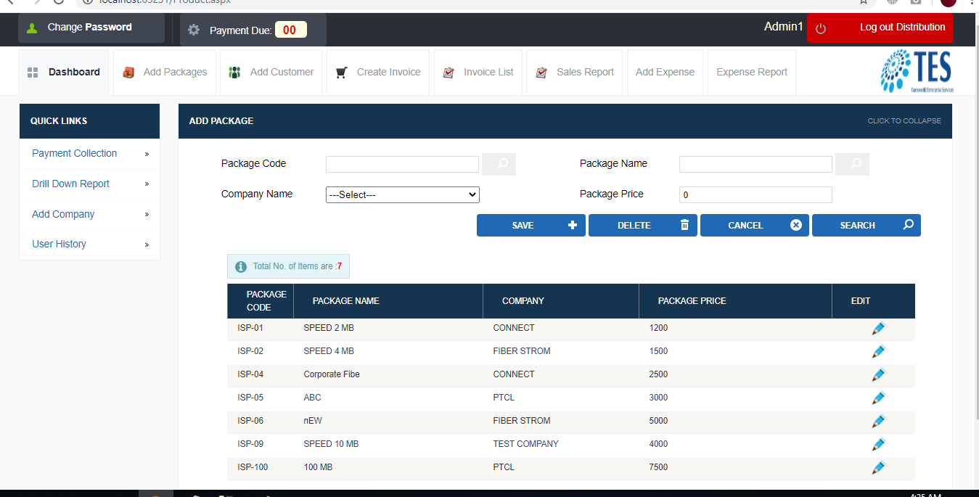979x497 pixels.
Task: Focus the Package Code input field
Action: [x=402, y=164]
